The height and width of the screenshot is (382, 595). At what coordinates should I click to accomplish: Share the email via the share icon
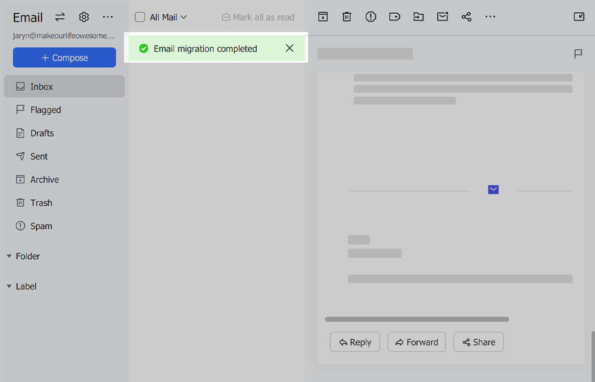[466, 16]
